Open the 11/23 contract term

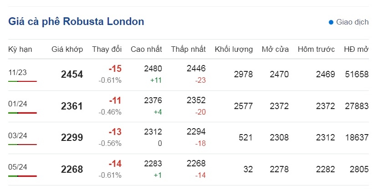17,72
